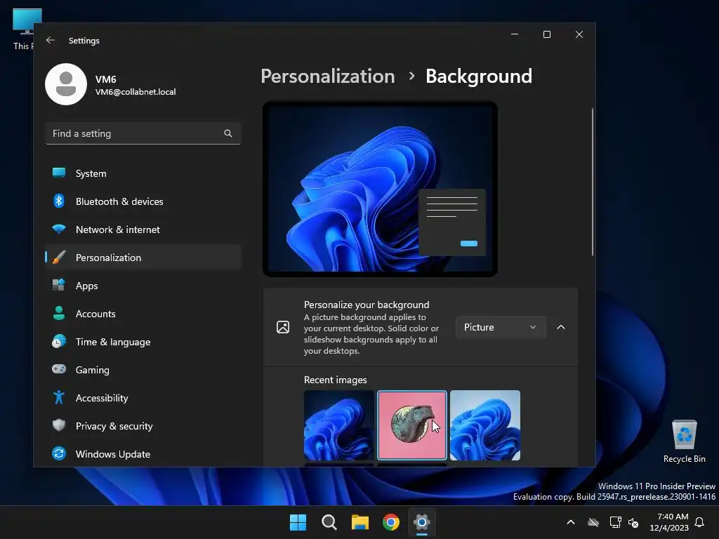719x539 pixels.
Task: Click the Bluetooth icon in sidebar
Action: [x=59, y=201]
